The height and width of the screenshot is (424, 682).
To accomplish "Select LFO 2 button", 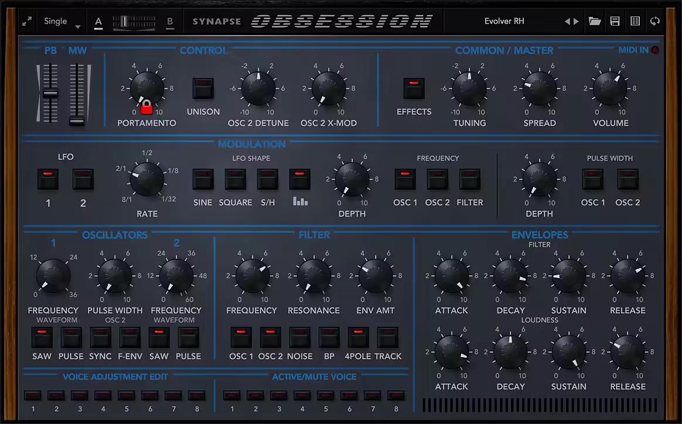I will click(83, 180).
